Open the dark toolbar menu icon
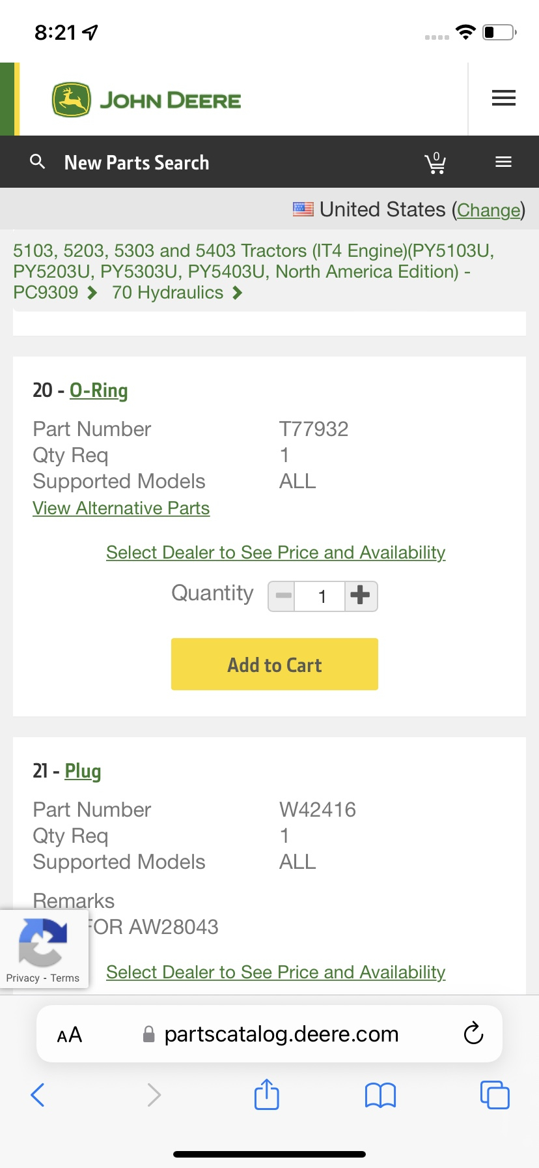The height and width of the screenshot is (1168, 539). (x=503, y=162)
